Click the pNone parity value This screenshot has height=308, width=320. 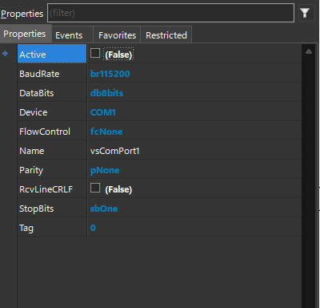(x=105, y=170)
